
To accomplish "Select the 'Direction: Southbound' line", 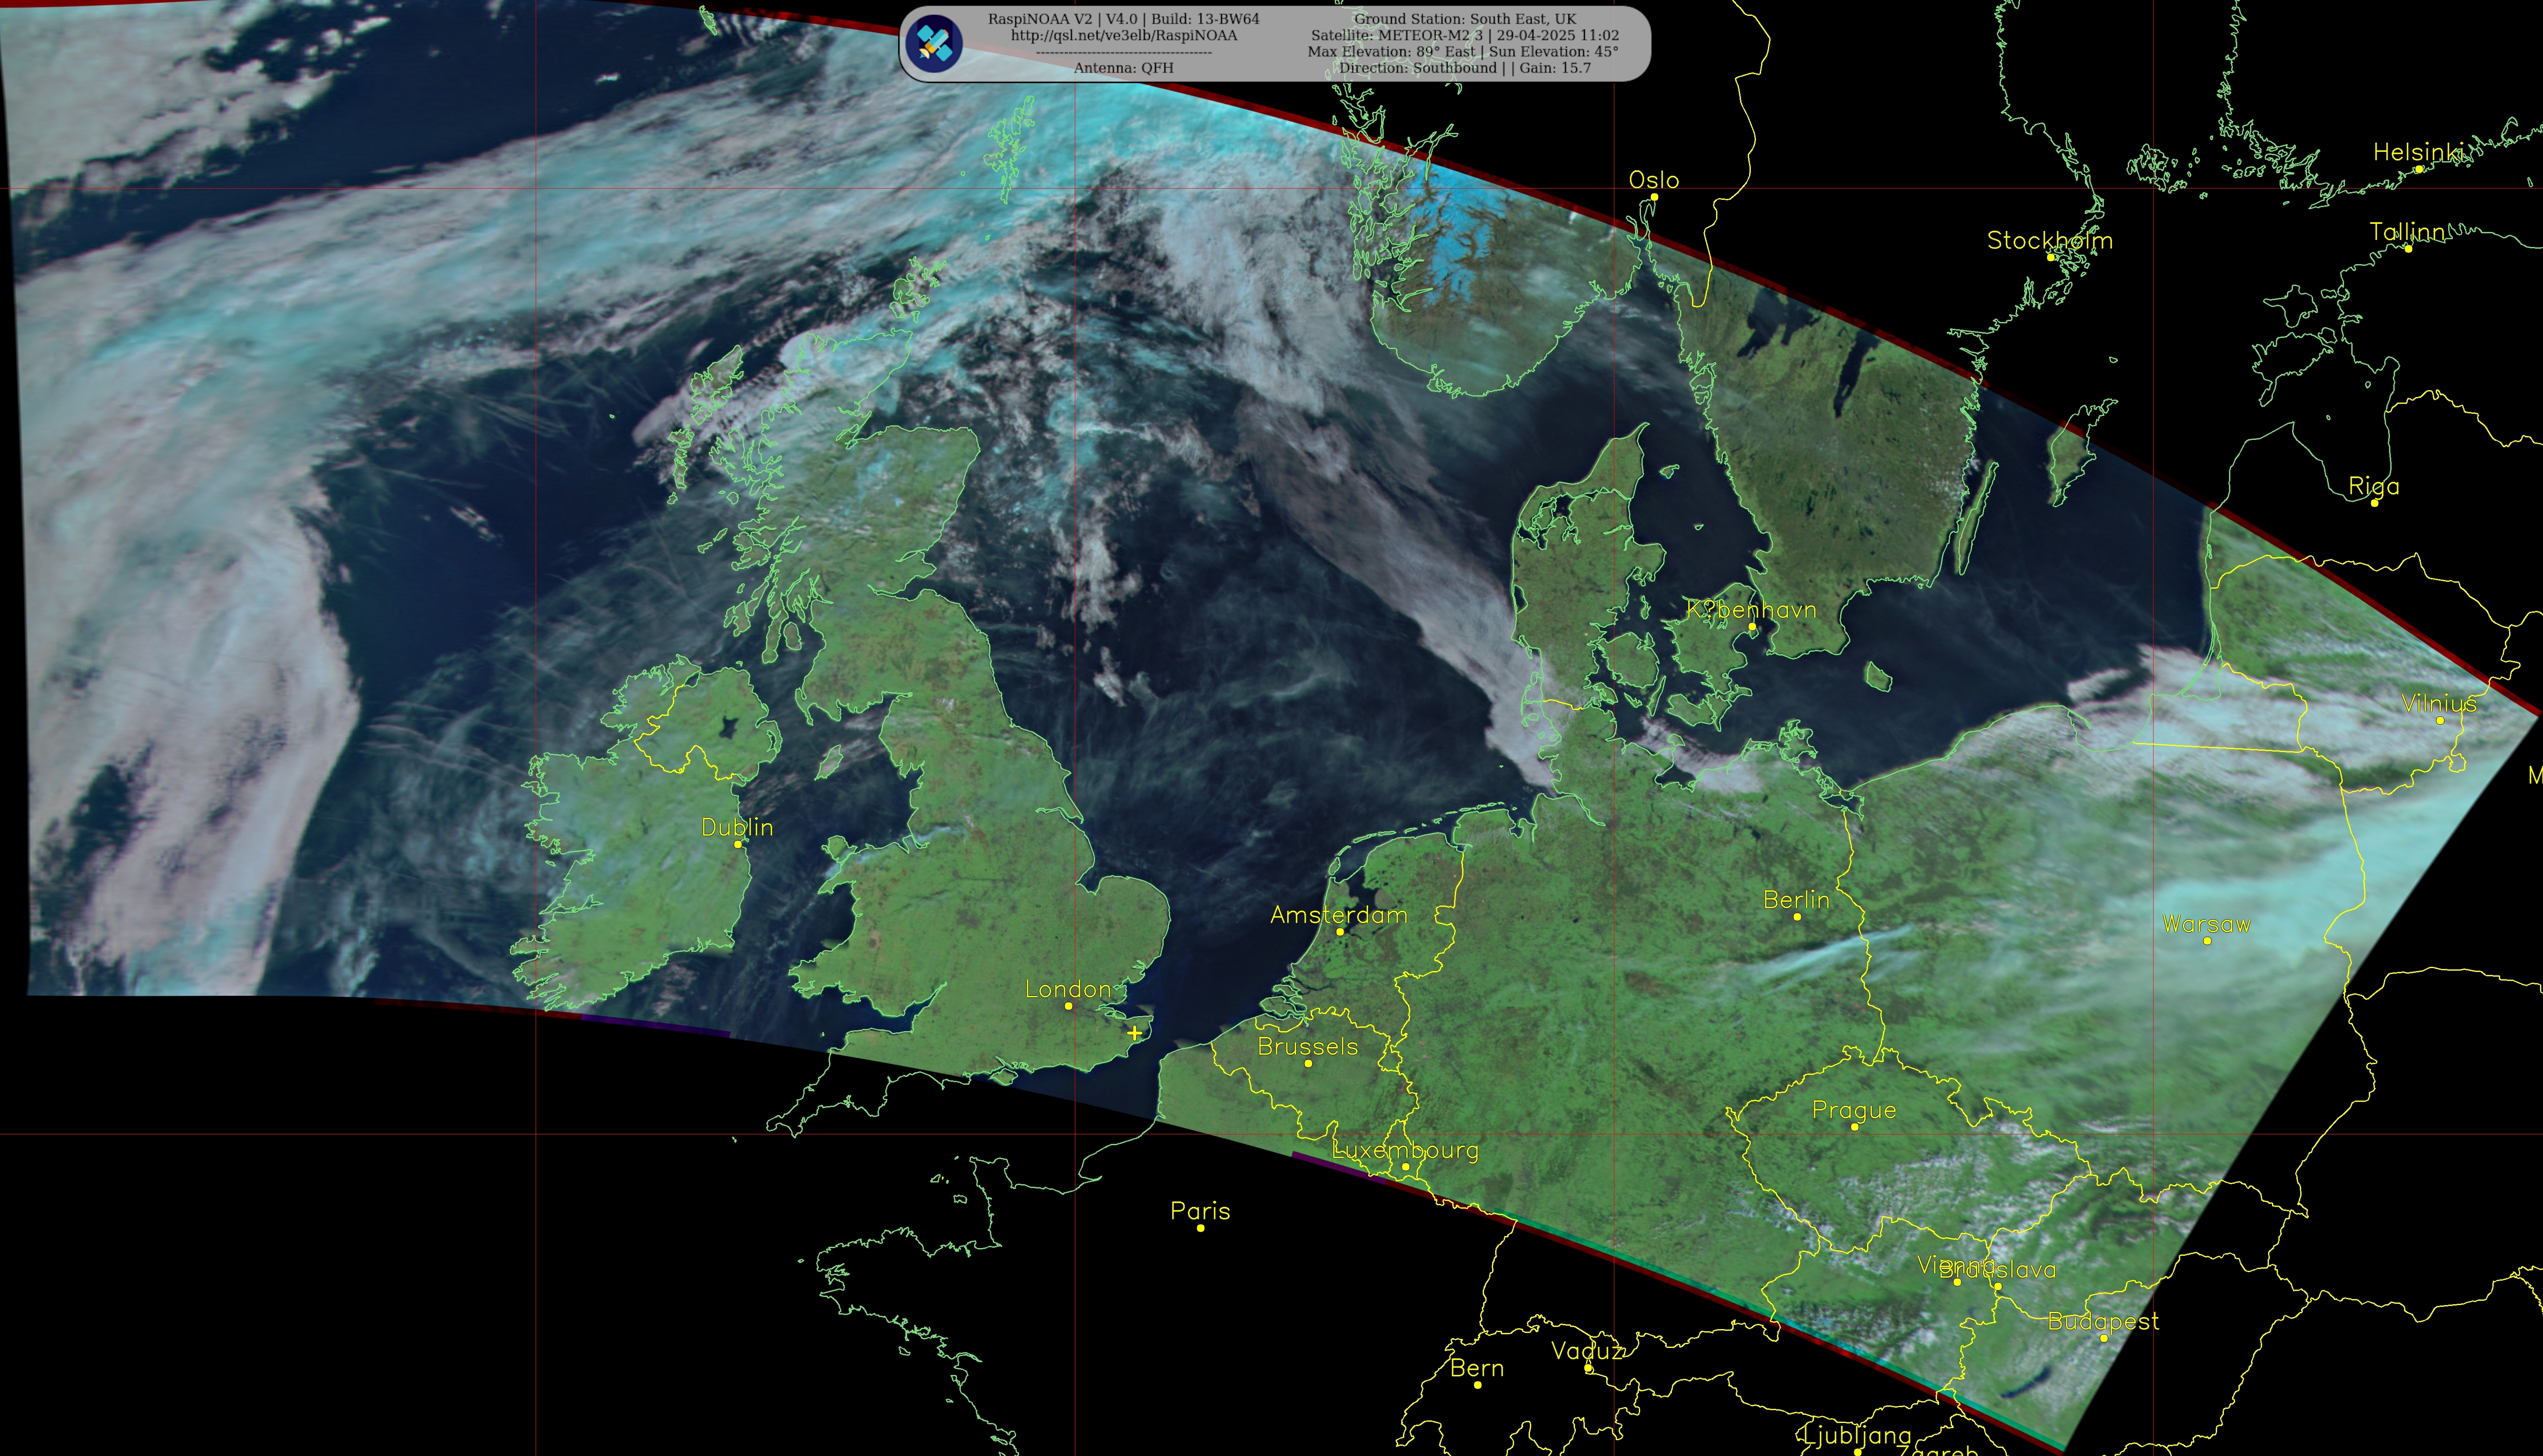I will tap(1465, 68).
